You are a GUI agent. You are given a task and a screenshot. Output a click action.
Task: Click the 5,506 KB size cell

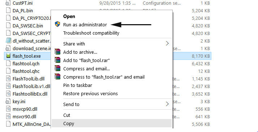point(201,124)
